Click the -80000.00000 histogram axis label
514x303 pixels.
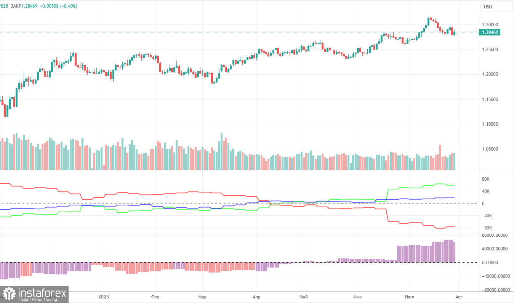[x=495, y=290]
